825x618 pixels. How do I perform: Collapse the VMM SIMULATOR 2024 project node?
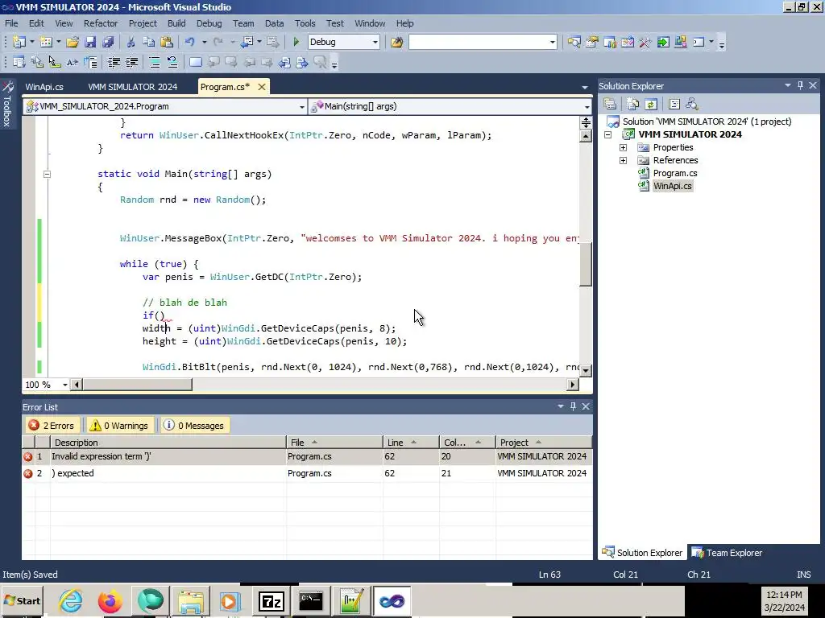point(607,134)
